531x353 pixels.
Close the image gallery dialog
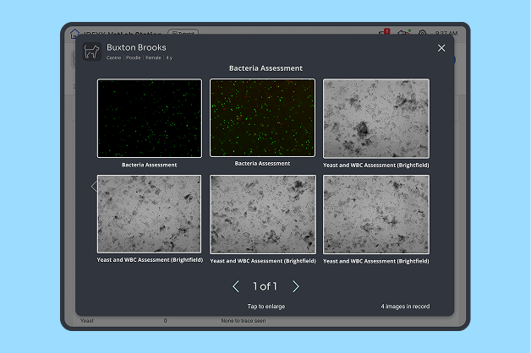click(441, 48)
